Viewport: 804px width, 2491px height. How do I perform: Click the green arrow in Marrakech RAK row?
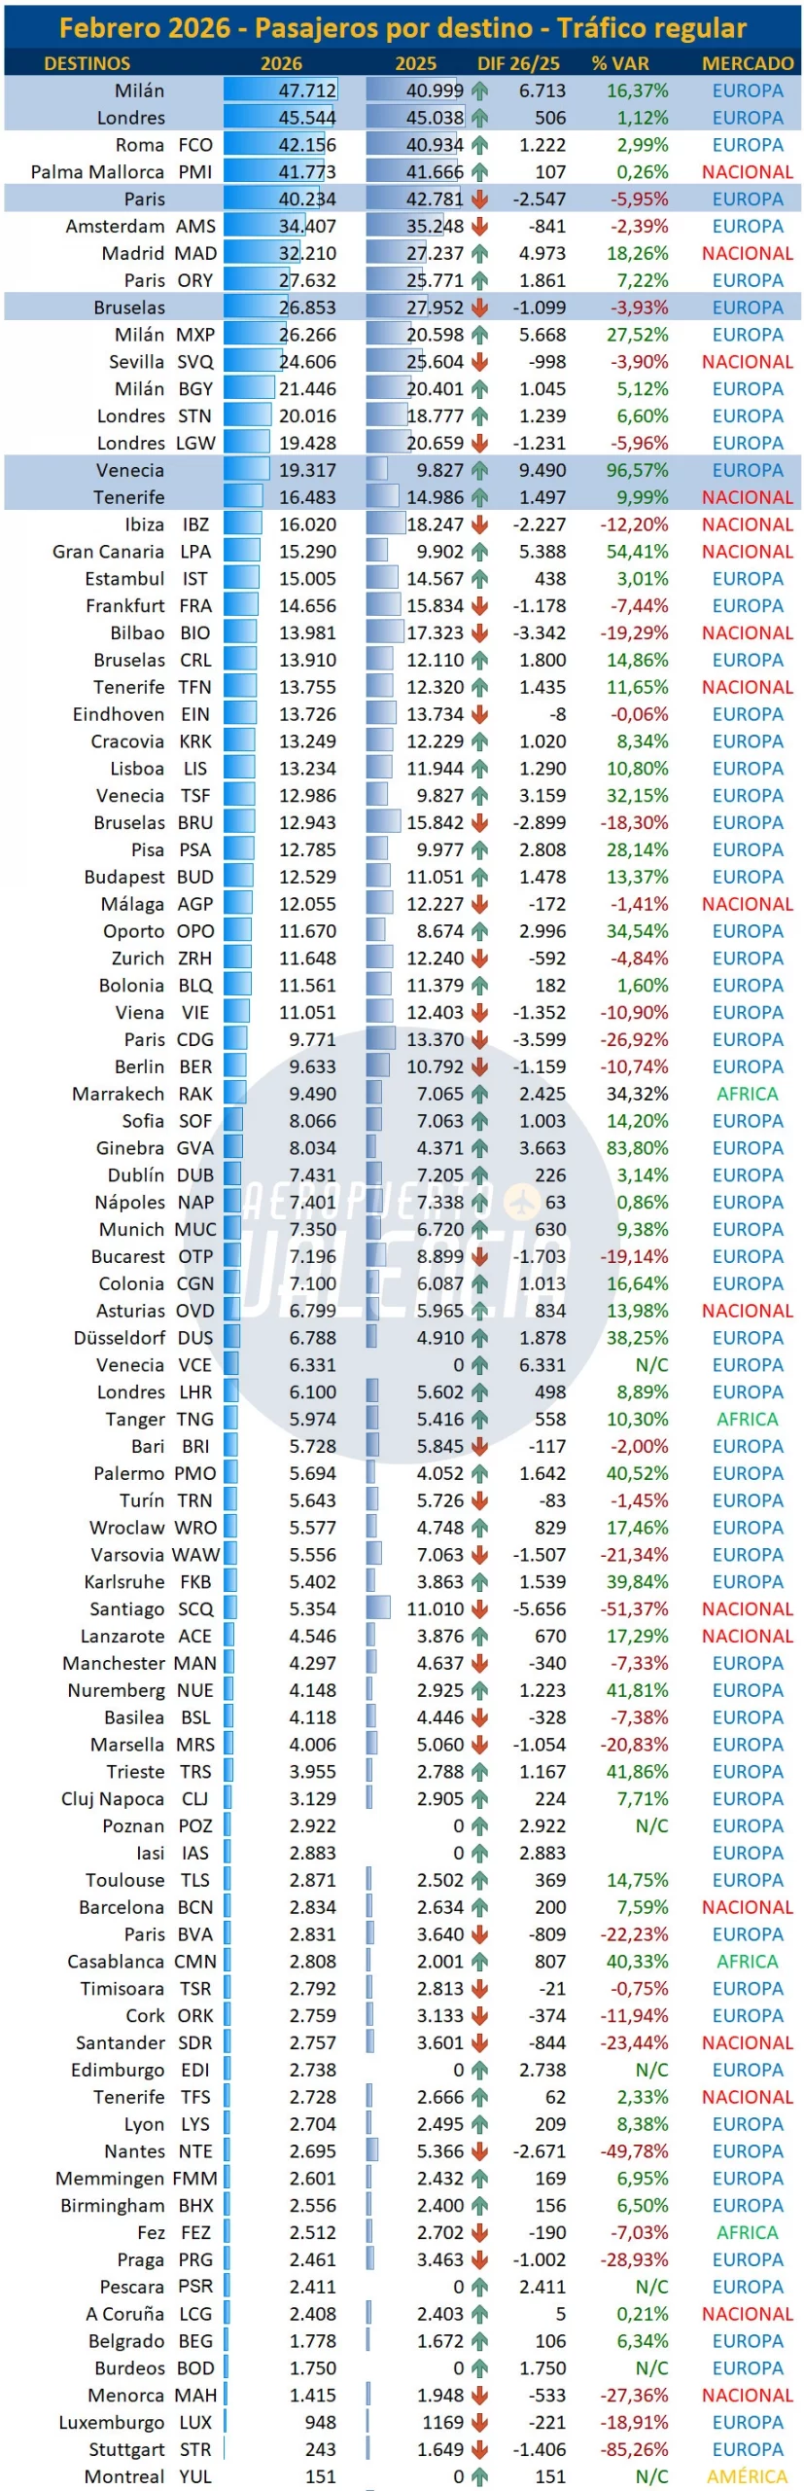479,1094
